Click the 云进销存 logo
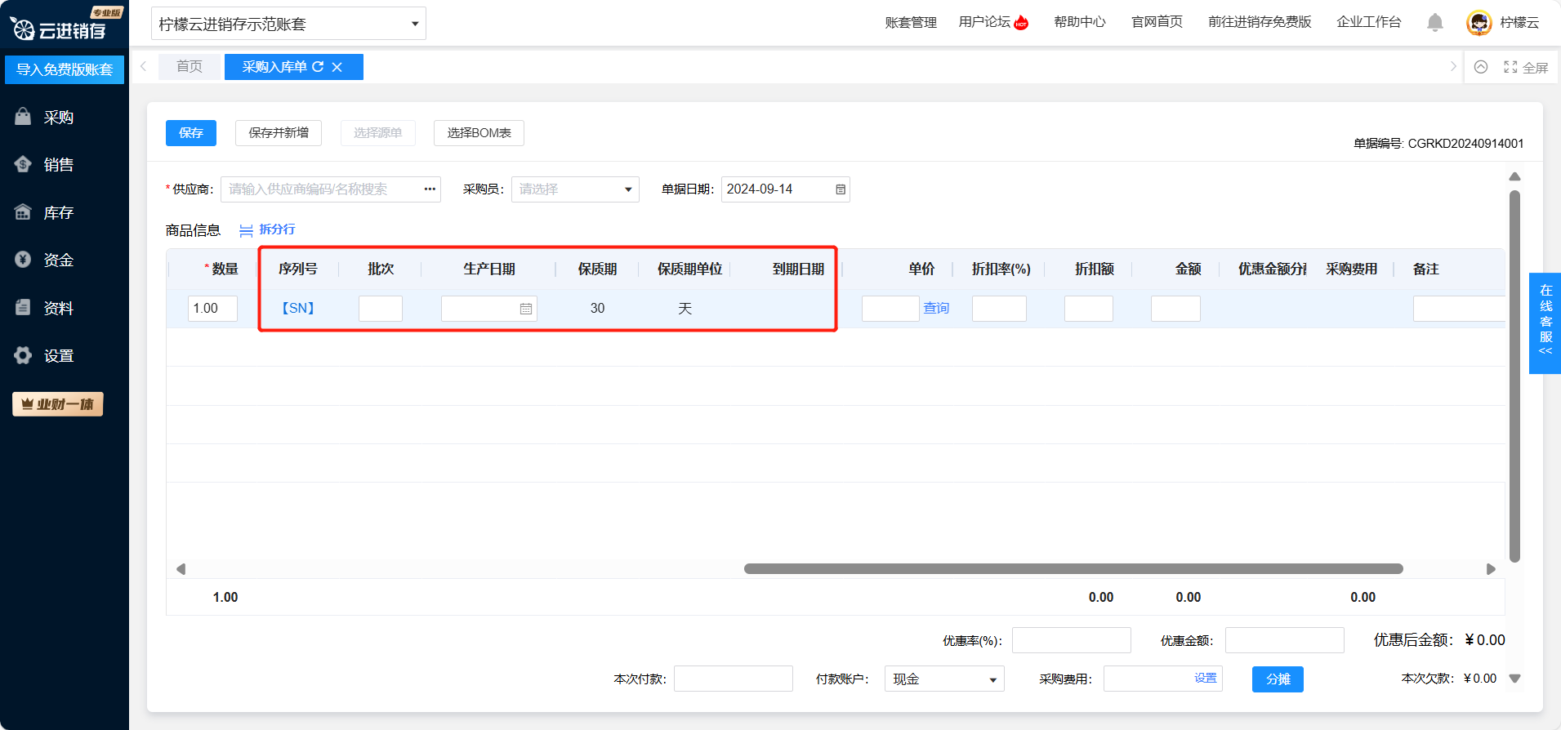 click(x=59, y=29)
